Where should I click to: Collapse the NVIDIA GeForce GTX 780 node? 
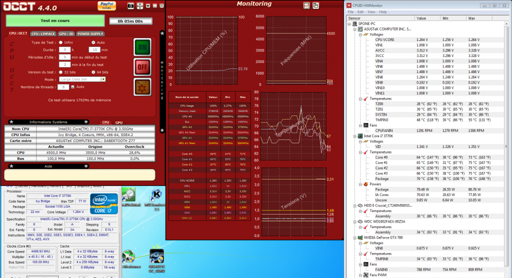[354, 238]
